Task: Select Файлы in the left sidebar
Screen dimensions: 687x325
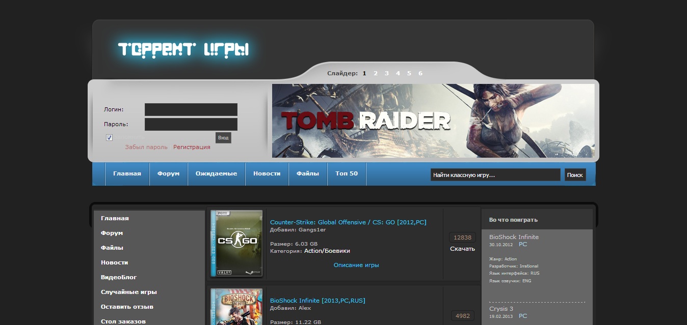Action: click(x=112, y=248)
